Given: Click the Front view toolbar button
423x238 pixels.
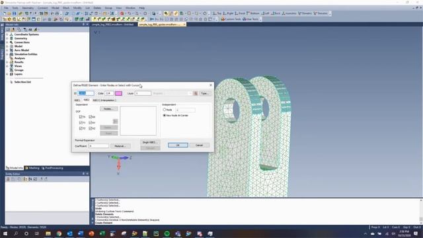Looking at the screenshot, I should pyautogui.click(x=240, y=13).
